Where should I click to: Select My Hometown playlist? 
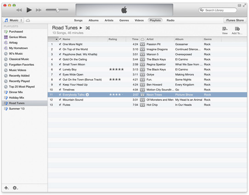25,48
